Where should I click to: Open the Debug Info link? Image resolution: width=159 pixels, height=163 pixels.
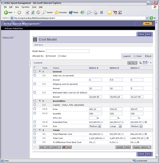pyautogui.click(x=8, y=37)
